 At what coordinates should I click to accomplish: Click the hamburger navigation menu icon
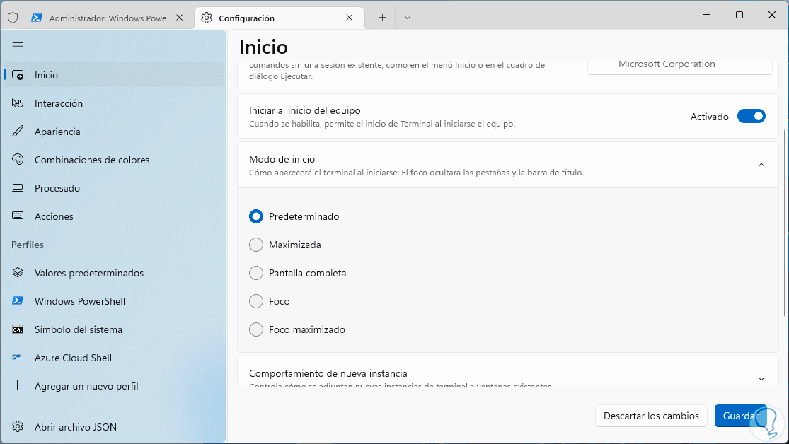click(18, 46)
